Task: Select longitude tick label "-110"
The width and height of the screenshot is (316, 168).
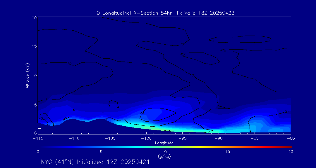Action: (x=74, y=138)
